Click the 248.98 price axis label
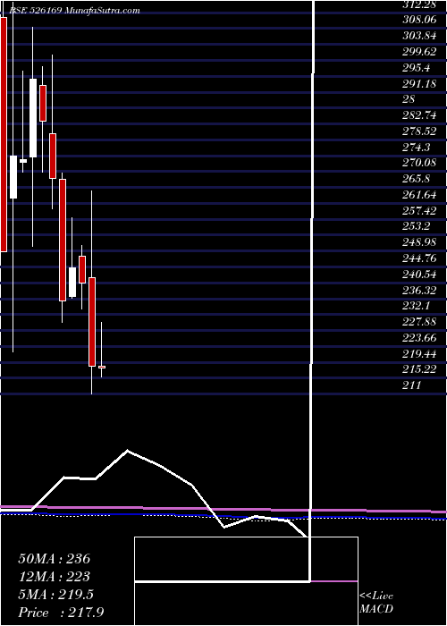 click(420, 242)
